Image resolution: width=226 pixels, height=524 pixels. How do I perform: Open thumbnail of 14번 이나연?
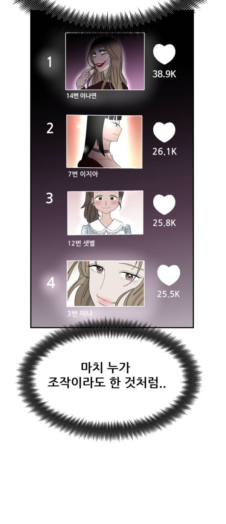[105, 61]
